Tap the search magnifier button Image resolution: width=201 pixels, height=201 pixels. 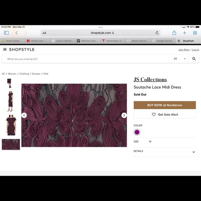pyautogui.click(x=194, y=59)
